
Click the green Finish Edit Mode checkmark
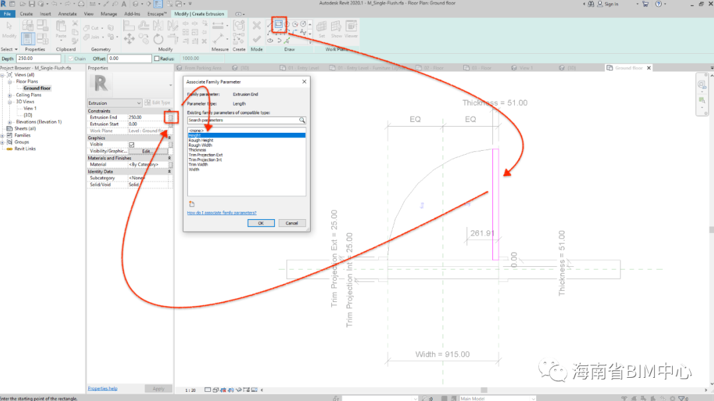[x=257, y=39]
